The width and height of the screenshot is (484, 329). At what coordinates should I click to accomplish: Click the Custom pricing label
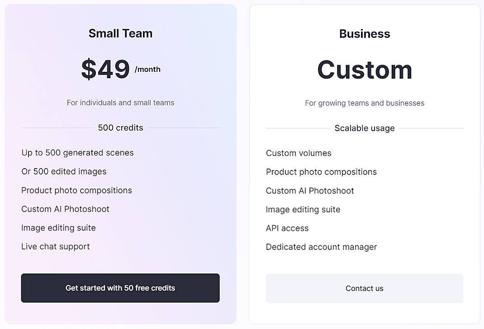pyautogui.click(x=365, y=70)
